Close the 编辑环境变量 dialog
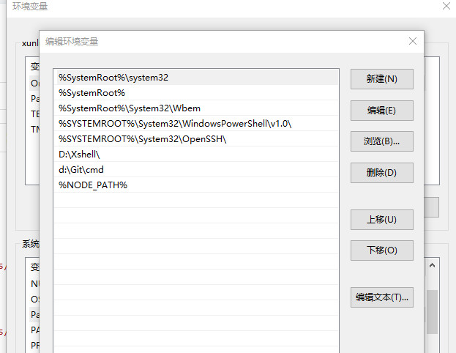This screenshot has height=353, width=456. pyautogui.click(x=414, y=41)
